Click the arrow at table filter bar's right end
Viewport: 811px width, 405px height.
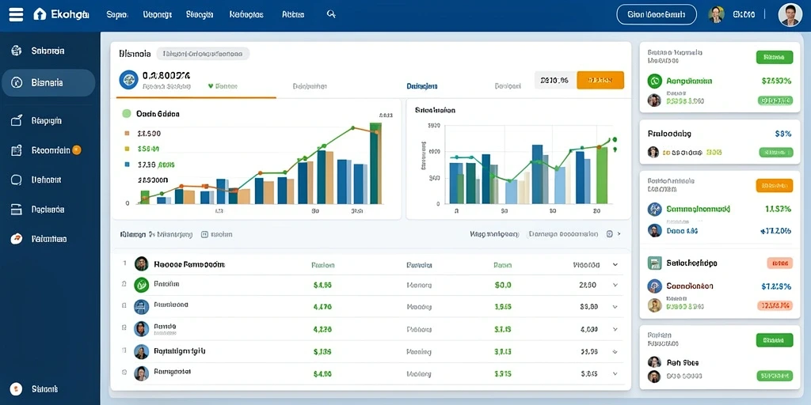click(x=619, y=234)
